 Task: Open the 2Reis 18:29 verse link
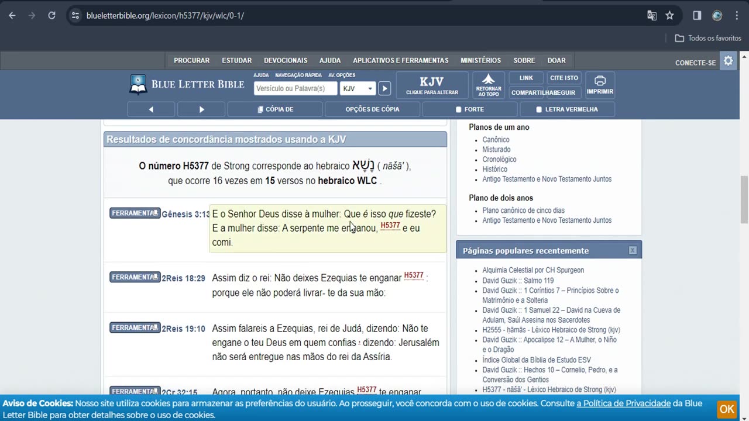[x=184, y=278]
